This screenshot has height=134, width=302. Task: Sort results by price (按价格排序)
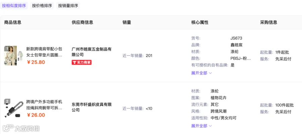pyautogui.click(x=42, y=6)
